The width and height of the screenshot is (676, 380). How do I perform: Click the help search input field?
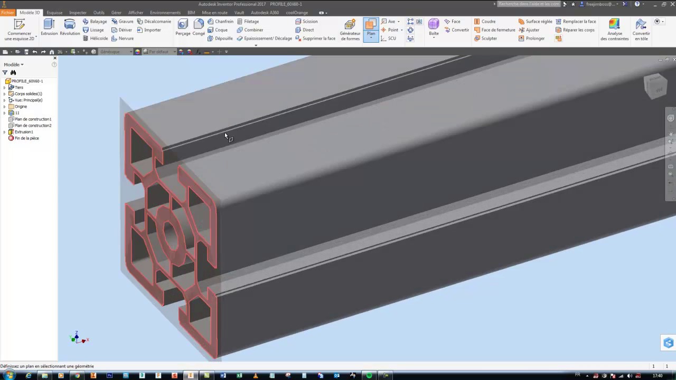coord(529,4)
